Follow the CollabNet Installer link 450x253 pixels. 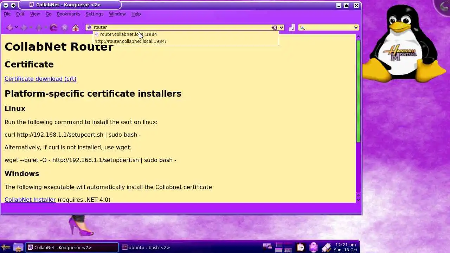click(30, 200)
